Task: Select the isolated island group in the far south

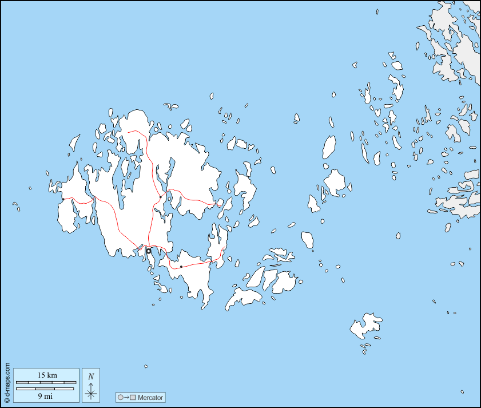Action: click(365, 326)
